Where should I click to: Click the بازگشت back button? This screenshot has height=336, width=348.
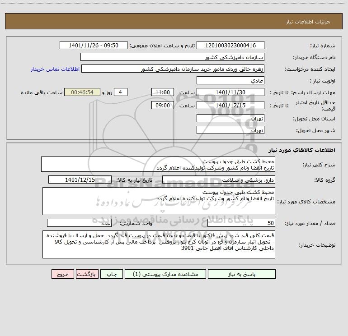tap(87, 274)
